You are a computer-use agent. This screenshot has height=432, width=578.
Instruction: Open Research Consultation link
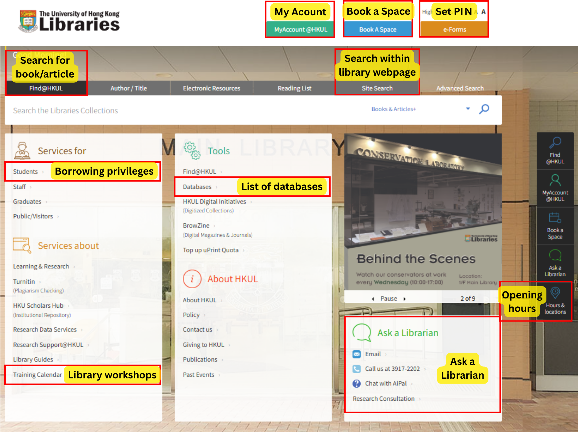pyautogui.click(x=384, y=399)
